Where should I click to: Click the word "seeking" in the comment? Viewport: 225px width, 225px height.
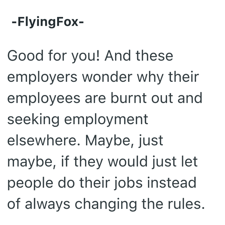(33, 120)
